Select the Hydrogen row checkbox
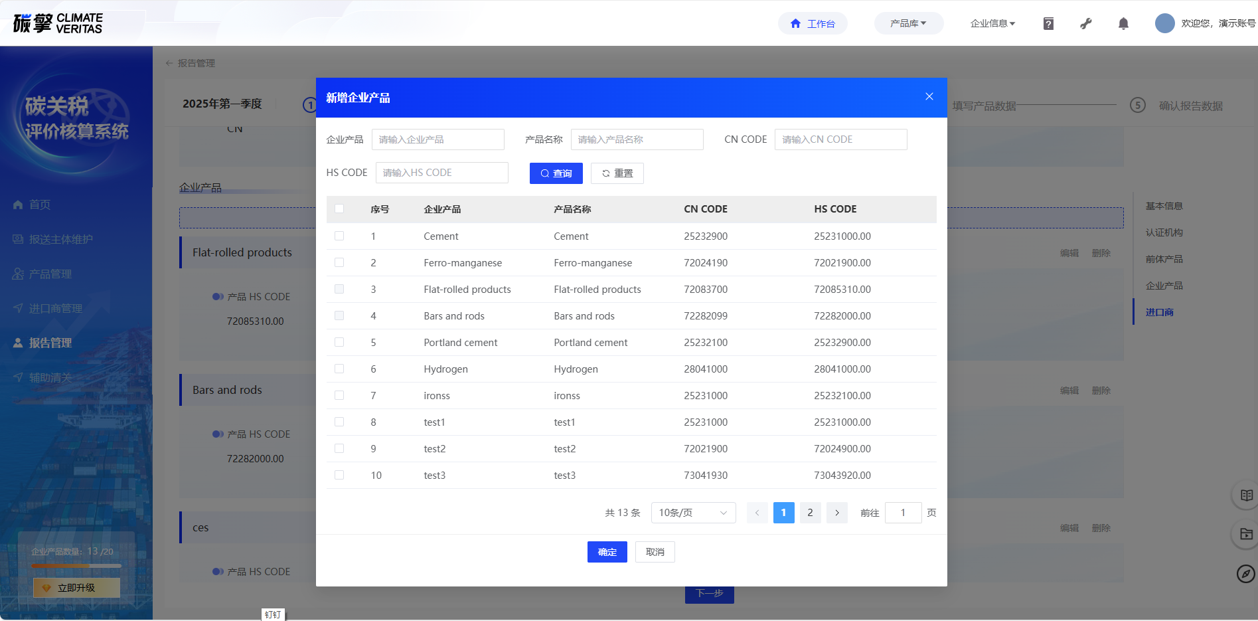The height and width of the screenshot is (621, 1258). (339, 369)
